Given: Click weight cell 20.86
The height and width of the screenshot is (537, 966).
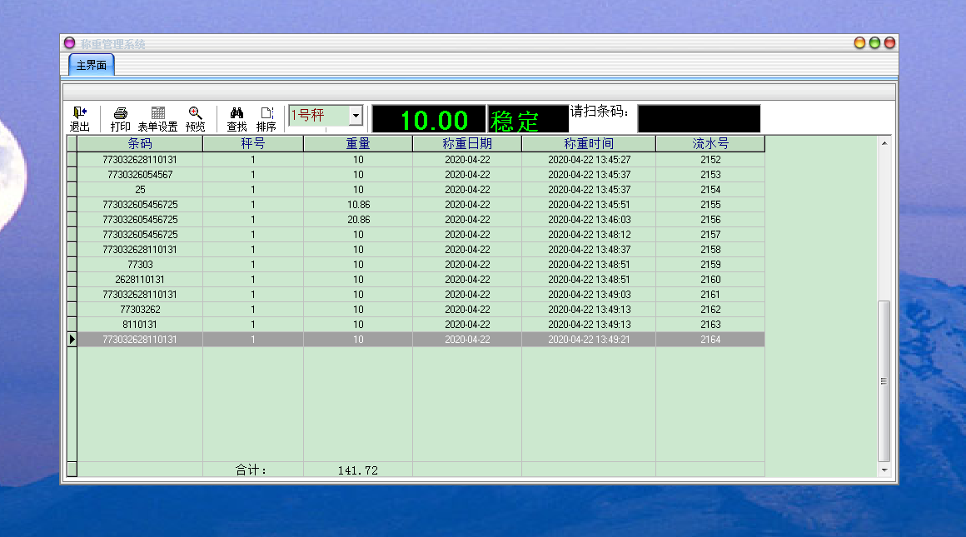Looking at the screenshot, I should click(358, 220).
